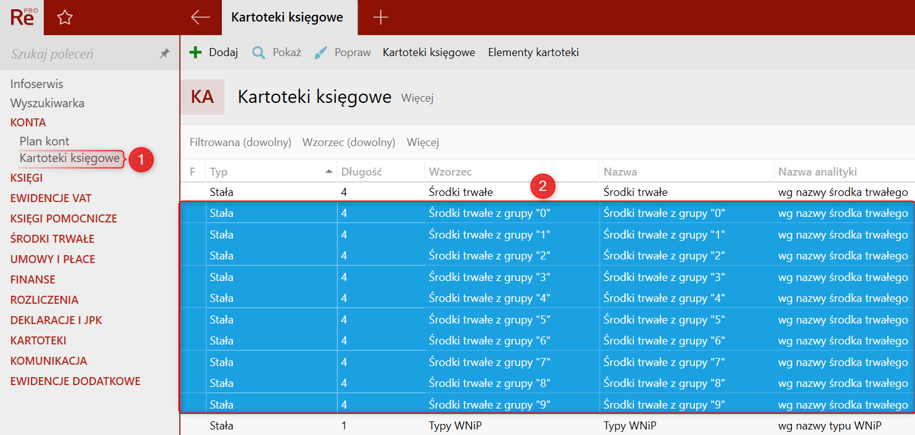Screen dimensions: 915x435
Task: Click the magnifier Pokaż icon
Action: point(259,52)
